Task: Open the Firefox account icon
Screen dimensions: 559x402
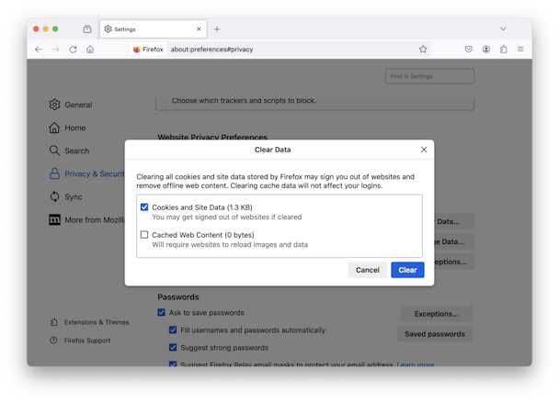Action: tap(486, 50)
